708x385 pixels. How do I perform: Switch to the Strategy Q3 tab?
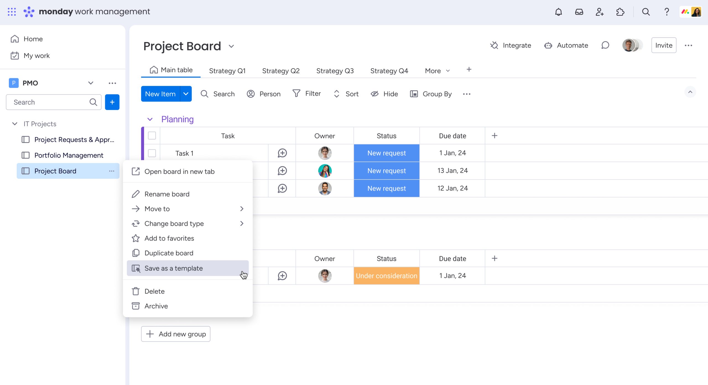tap(335, 71)
